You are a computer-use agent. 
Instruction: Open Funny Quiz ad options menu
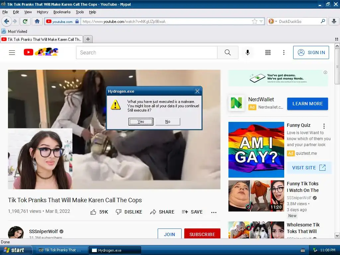click(x=324, y=126)
